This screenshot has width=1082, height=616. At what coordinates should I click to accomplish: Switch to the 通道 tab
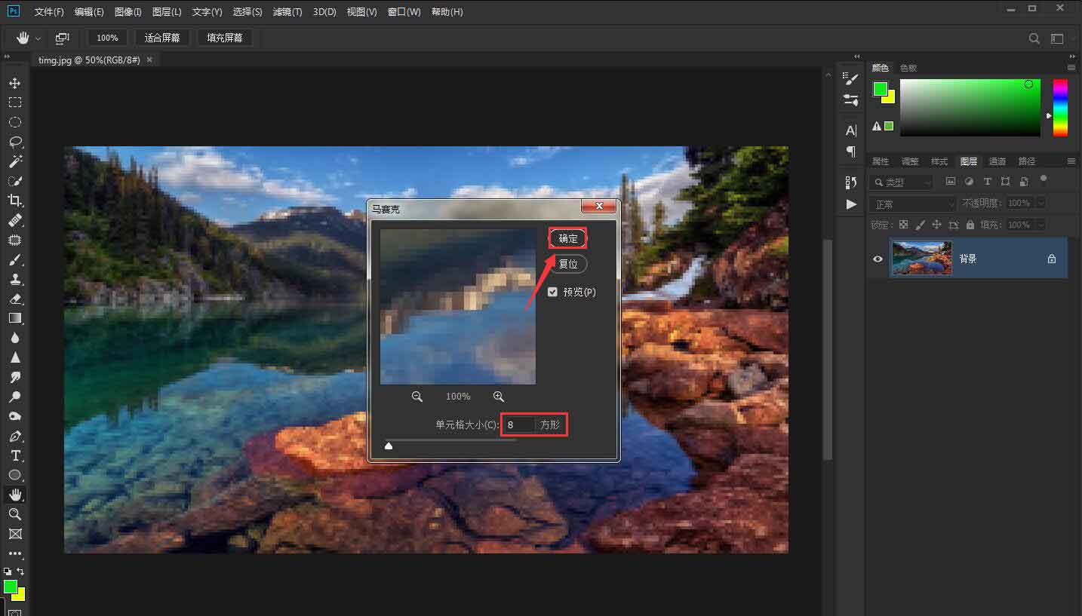pyautogui.click(x=997, y=161)
